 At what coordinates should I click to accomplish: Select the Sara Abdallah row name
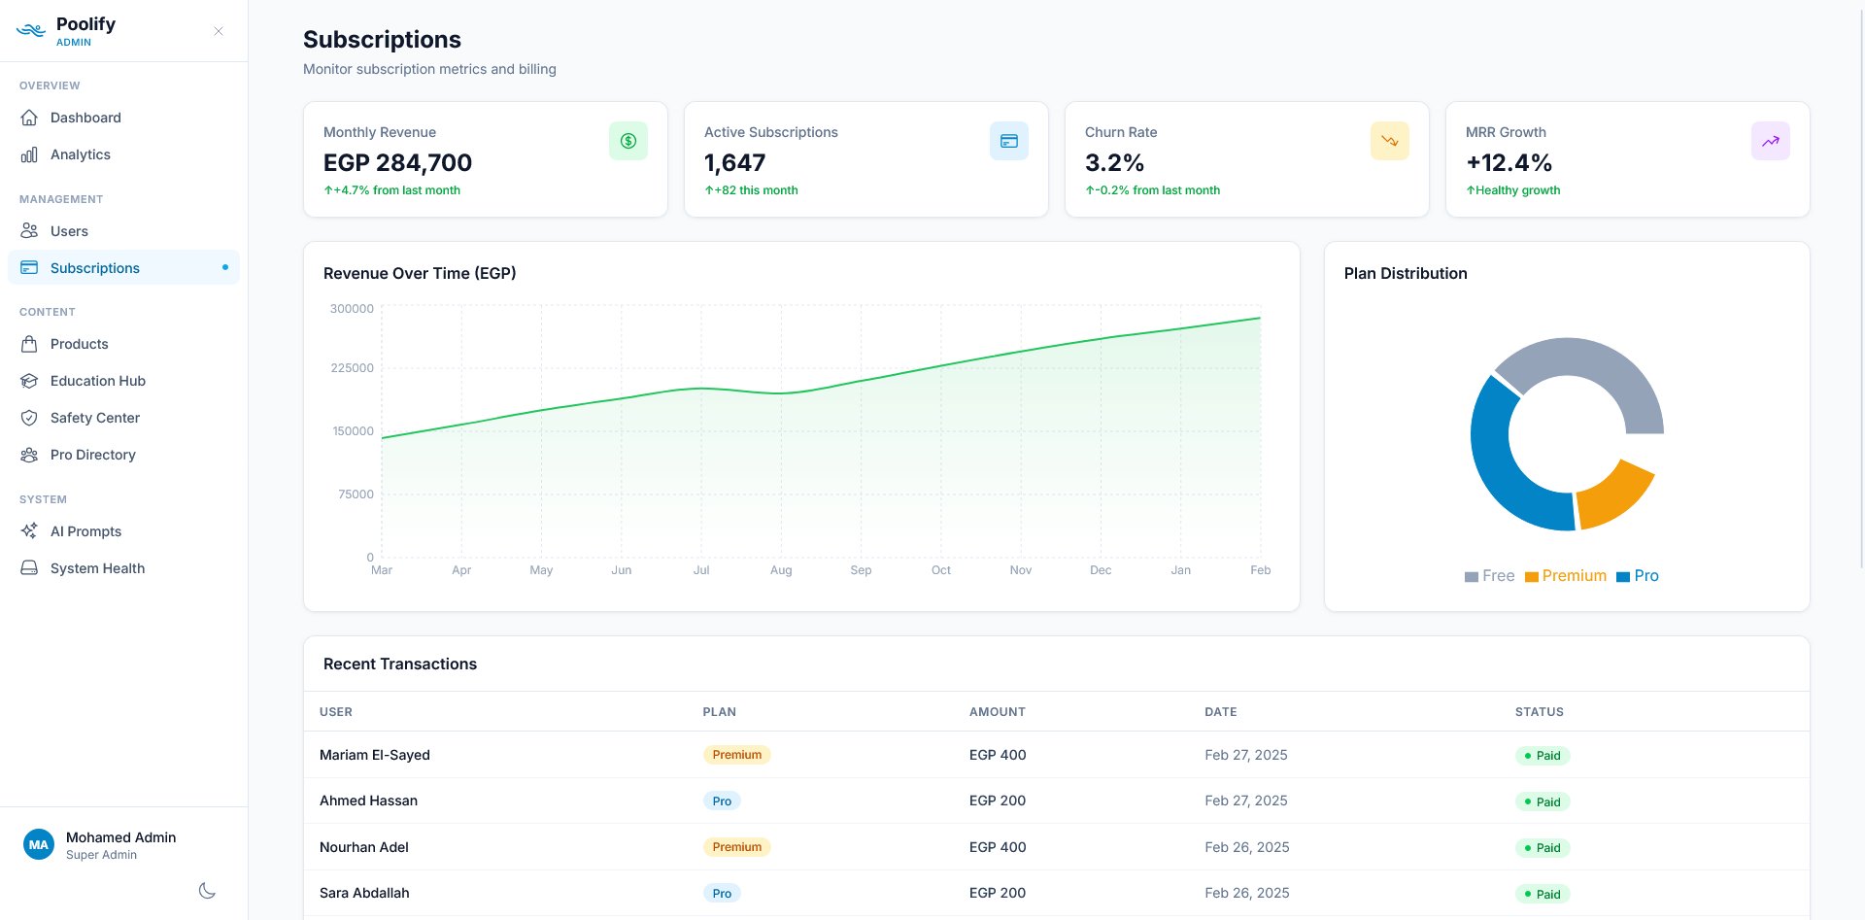coord(364,893)
